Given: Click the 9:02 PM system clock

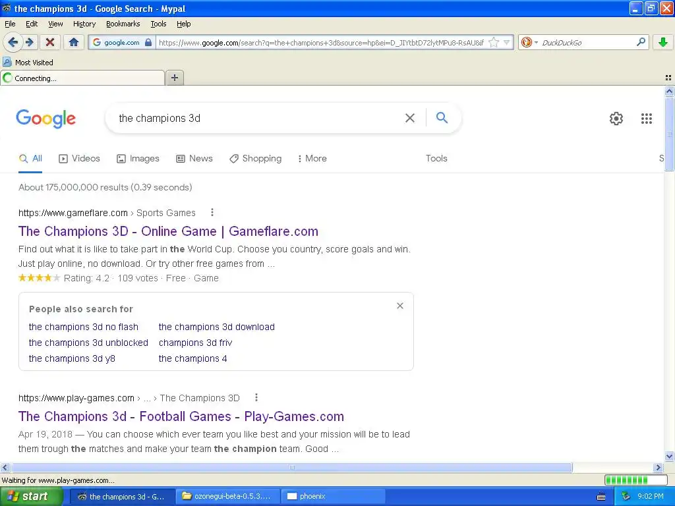Looking at the screenshot, I should tap(651, 496).
